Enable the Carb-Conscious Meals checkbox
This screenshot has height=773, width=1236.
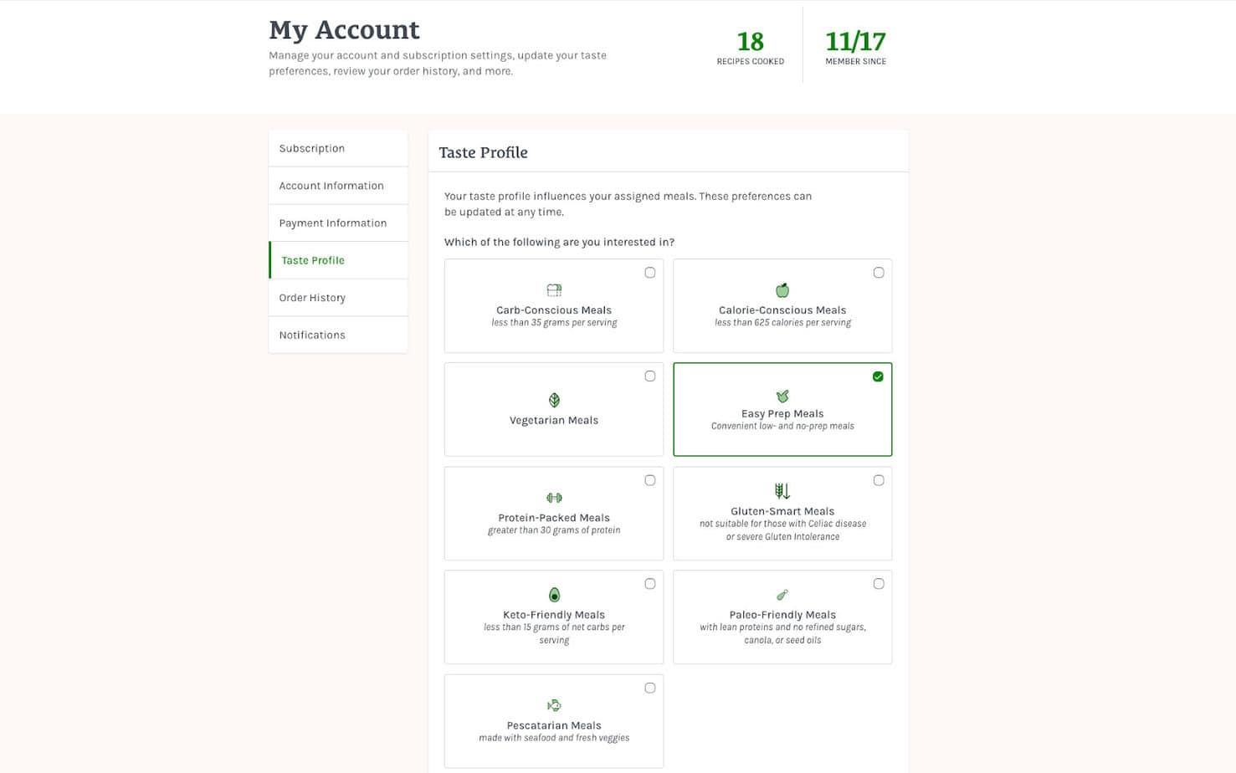(650, 273)
